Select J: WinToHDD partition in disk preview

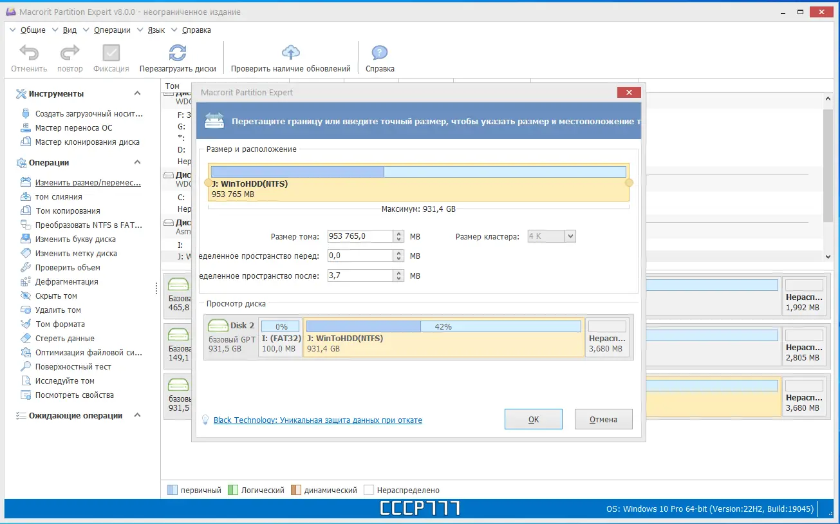point(444,337)
